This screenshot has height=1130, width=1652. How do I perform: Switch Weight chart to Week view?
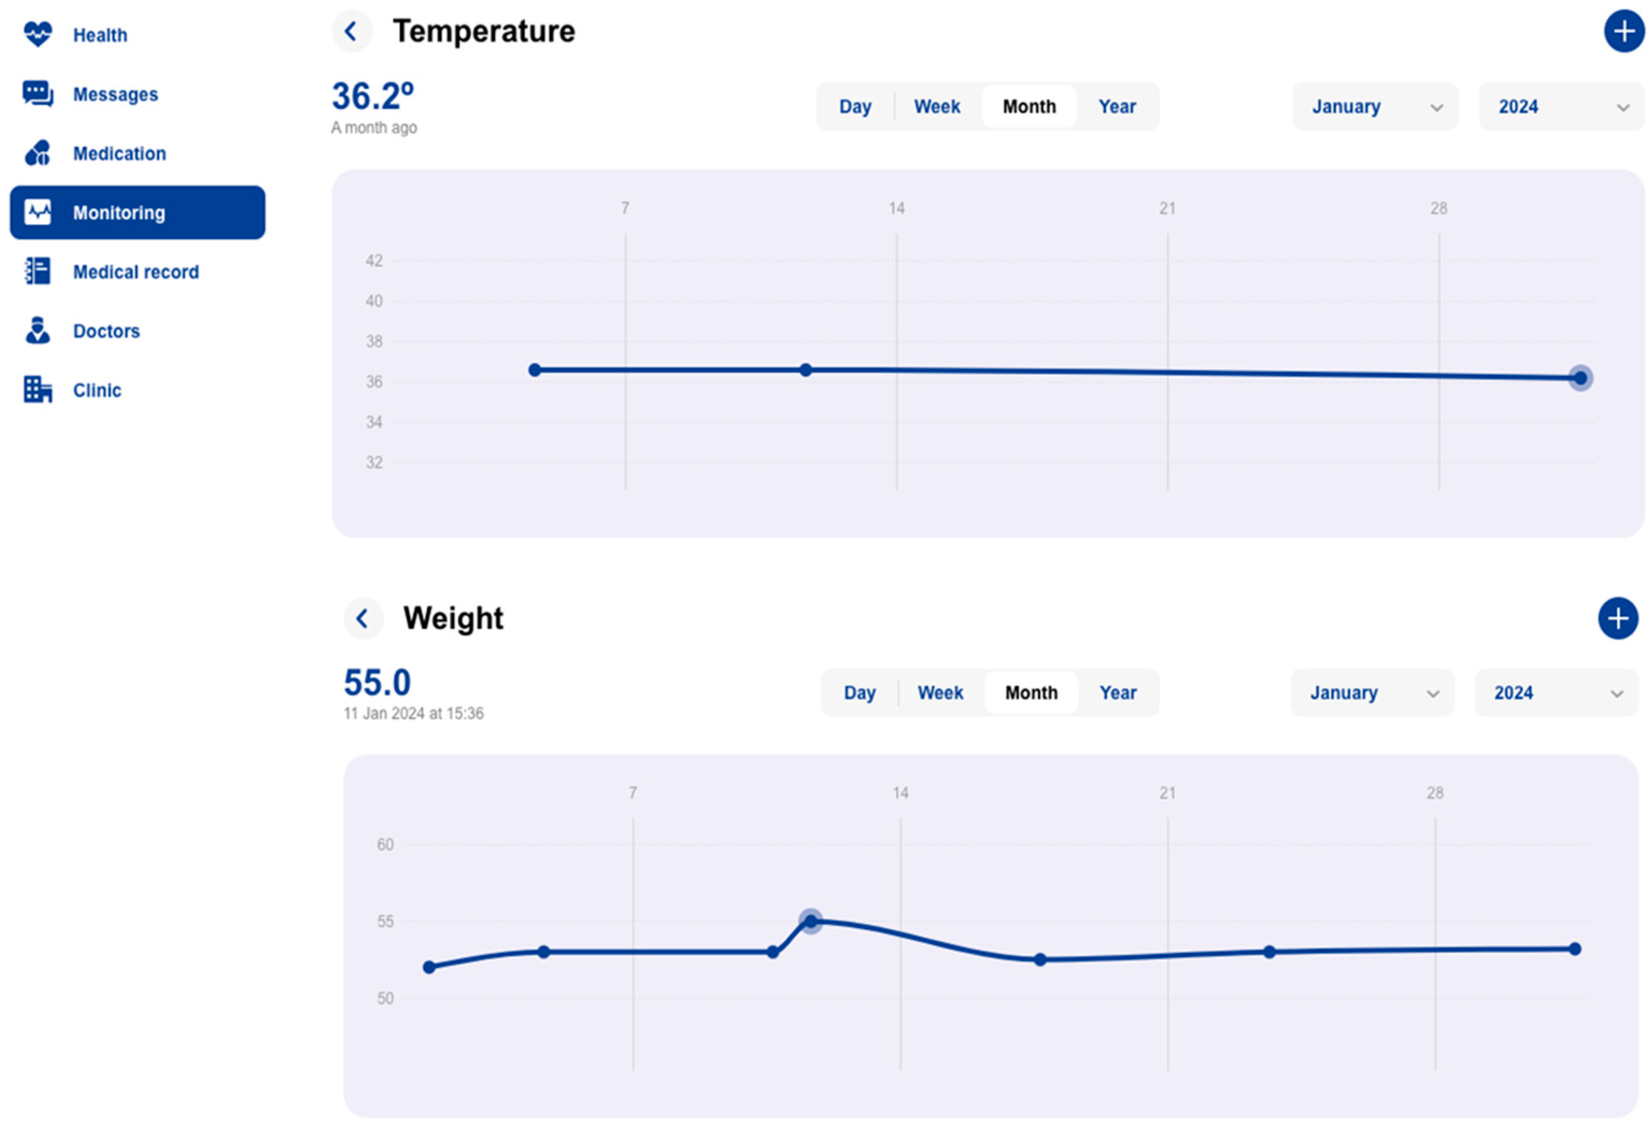[x=940, y=693]
